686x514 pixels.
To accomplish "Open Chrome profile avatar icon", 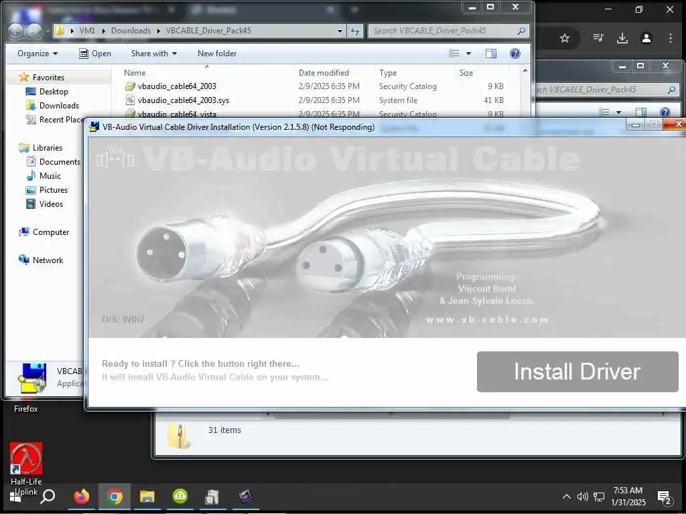I will (x=646, y=38).
